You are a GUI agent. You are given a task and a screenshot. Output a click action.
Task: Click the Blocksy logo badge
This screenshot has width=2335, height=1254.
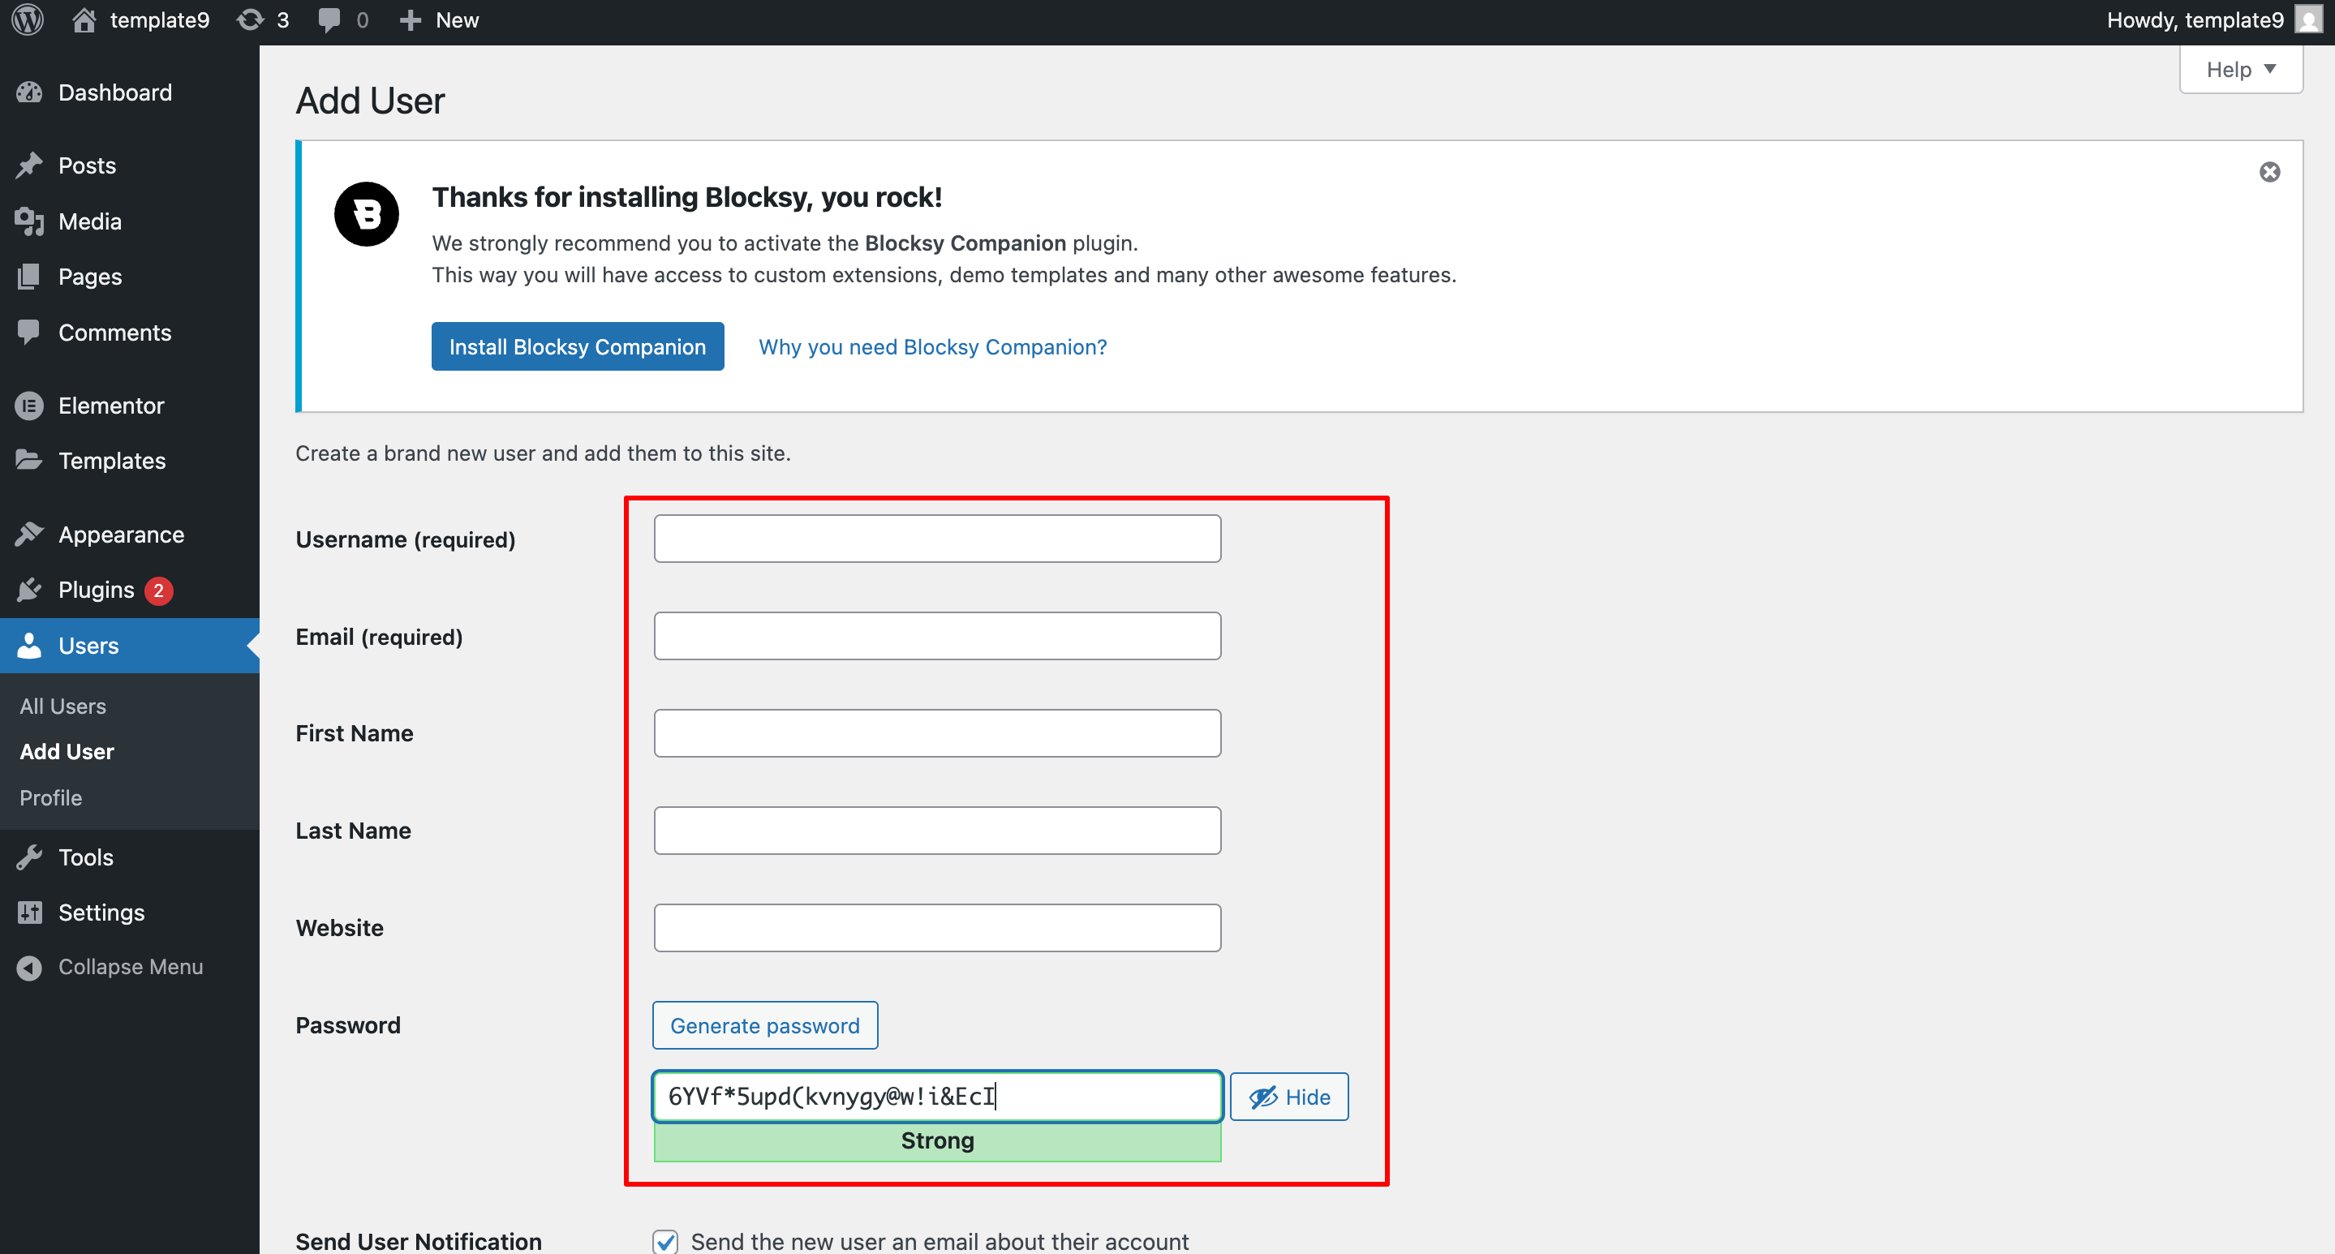[x=366, y=215]
